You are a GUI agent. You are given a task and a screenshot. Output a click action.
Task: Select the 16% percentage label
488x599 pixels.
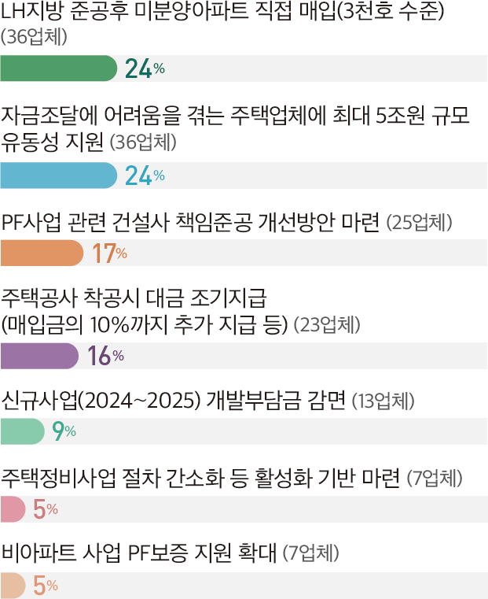106,356
